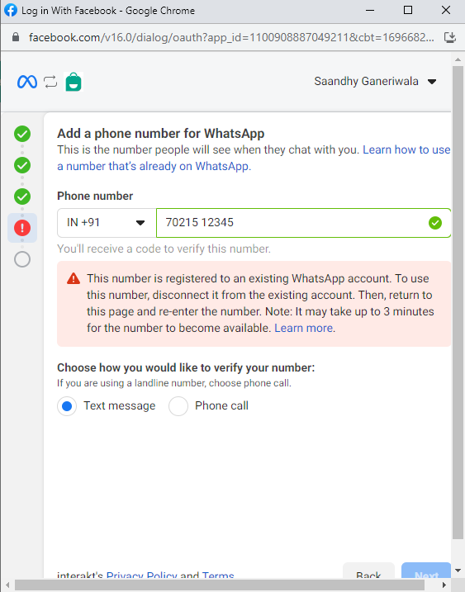Click the vertical scrollbar down arrow
Image resolution: width=465 pixels, height=592 pixels.
pyautogui.click(x=458, y=571)
